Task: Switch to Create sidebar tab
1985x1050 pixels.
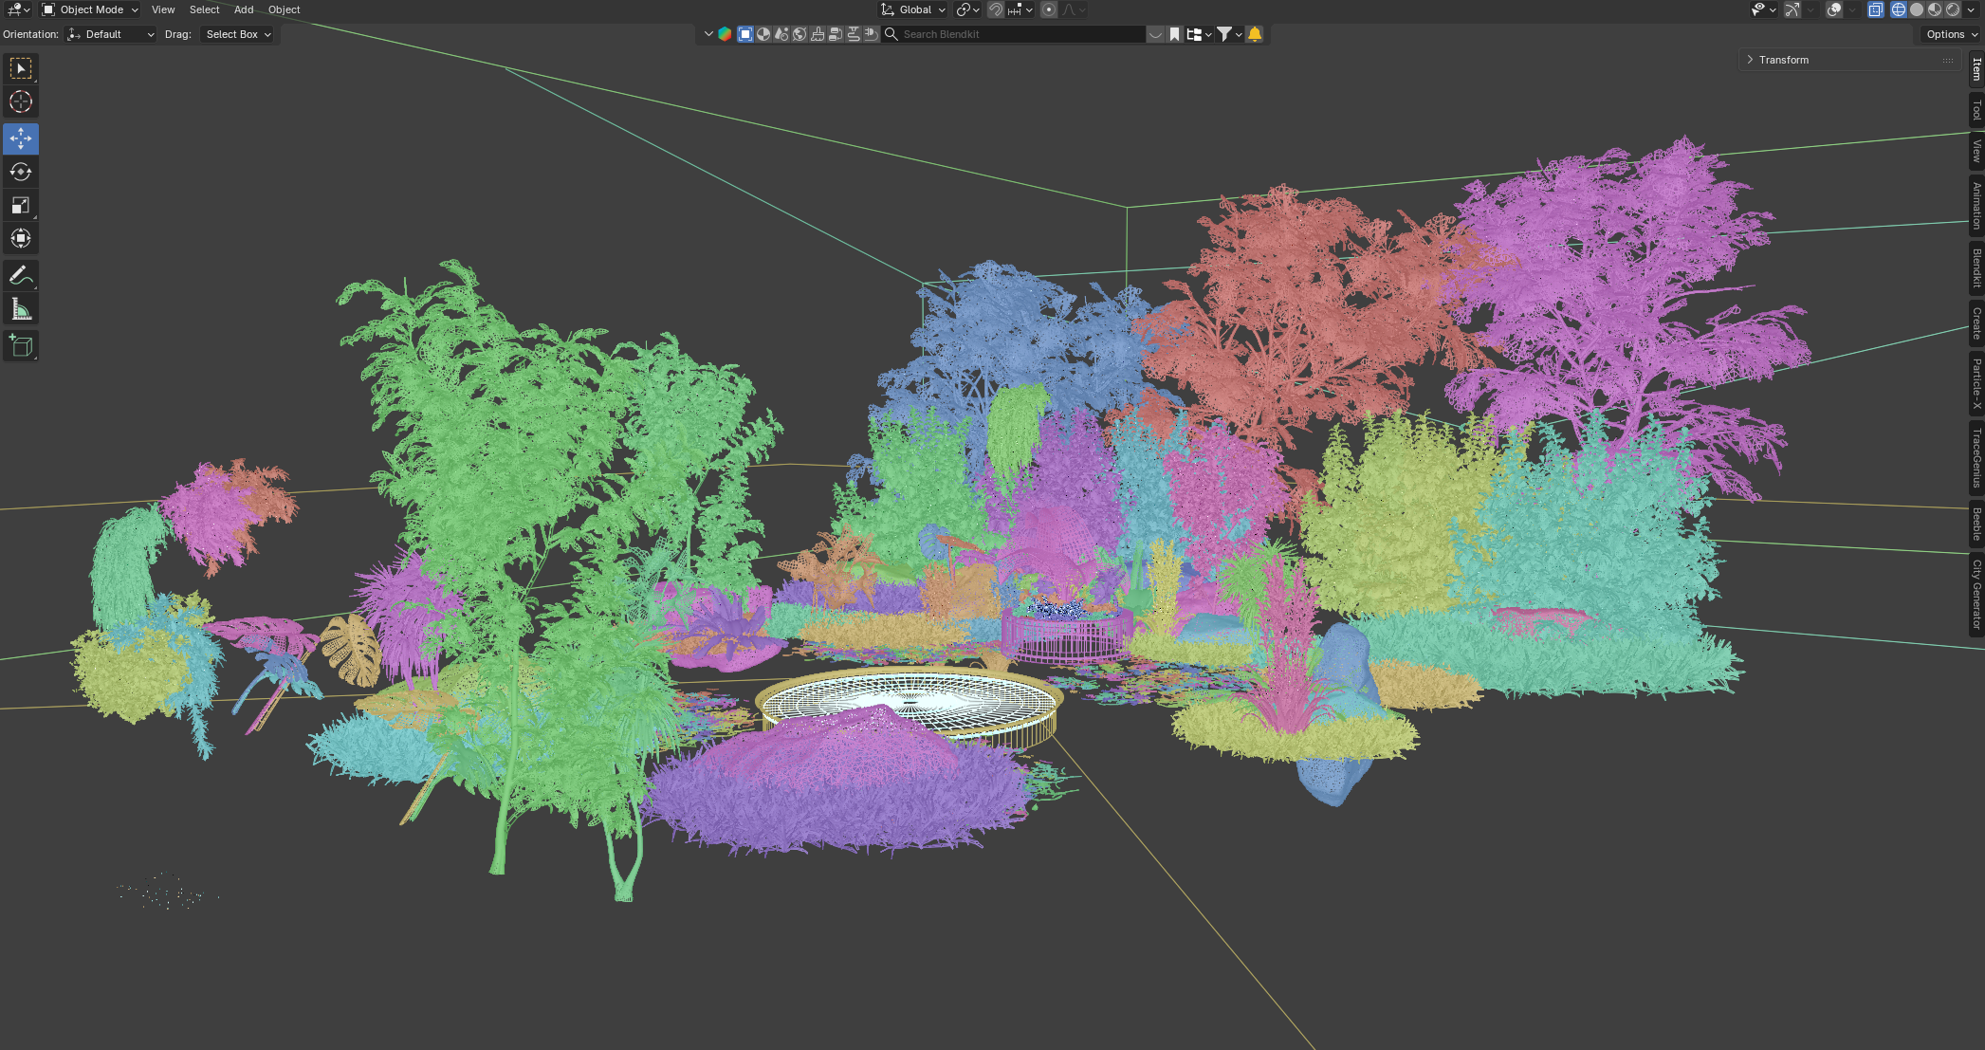Action: pos(1976,323)
